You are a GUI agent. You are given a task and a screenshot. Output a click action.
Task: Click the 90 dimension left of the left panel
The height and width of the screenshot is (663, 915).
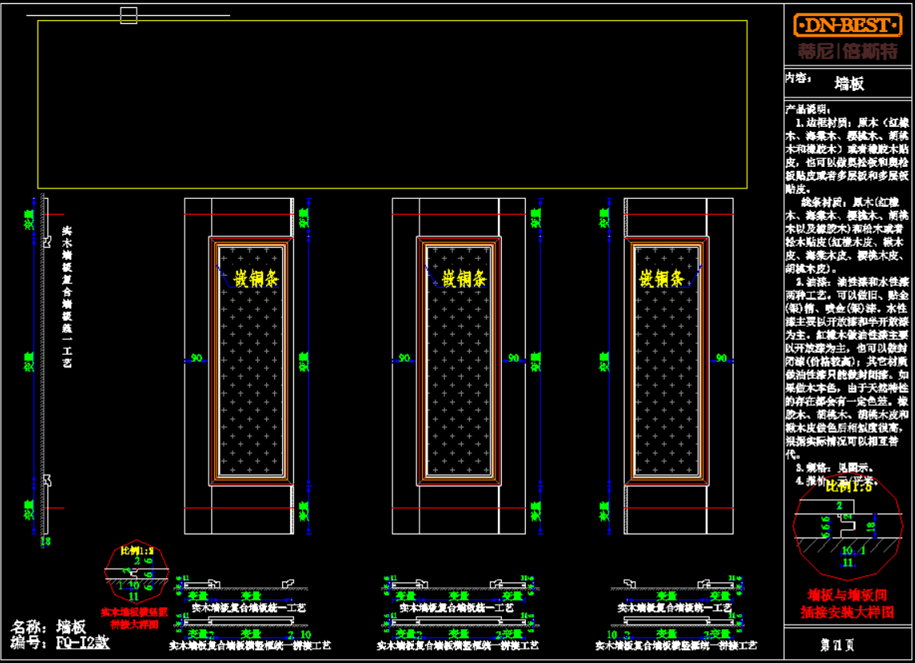coord(197,359)
